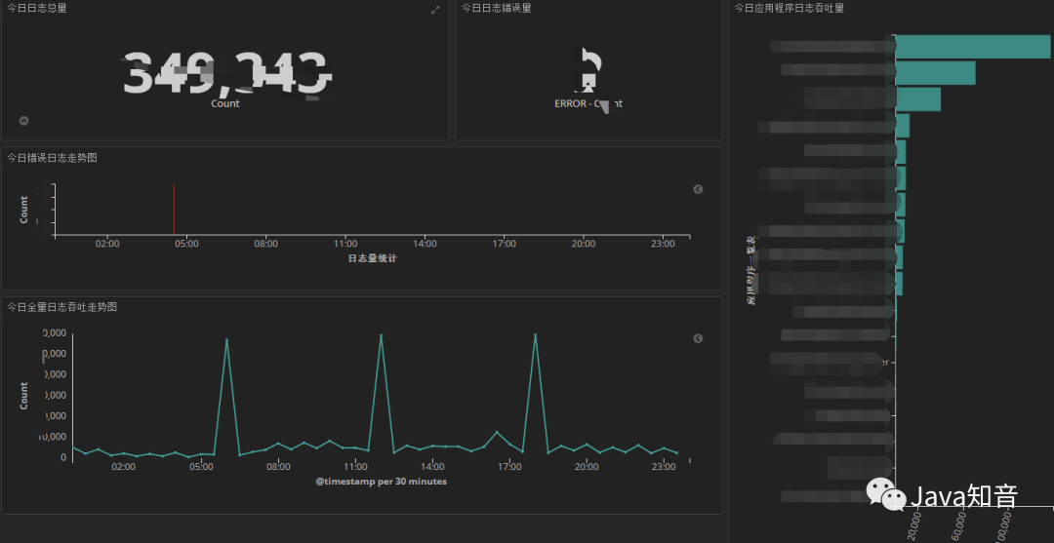This screenshot has width=1054, height=543.
Task: Select the third-longest teal bar in the throughput chart
Action: (917, 99)
